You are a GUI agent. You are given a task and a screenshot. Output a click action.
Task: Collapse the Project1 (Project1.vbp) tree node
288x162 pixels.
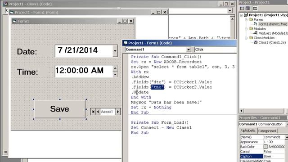(242, 15)
